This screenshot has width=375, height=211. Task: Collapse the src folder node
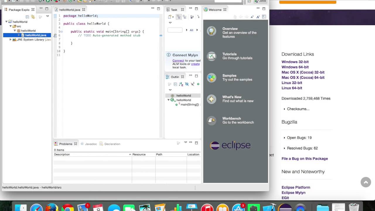[11, 26]
